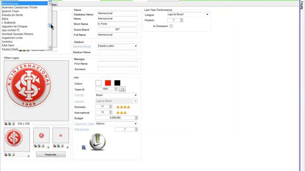
Task: Increase Team Id with the spinner up arrow
Action: [116, 88]
